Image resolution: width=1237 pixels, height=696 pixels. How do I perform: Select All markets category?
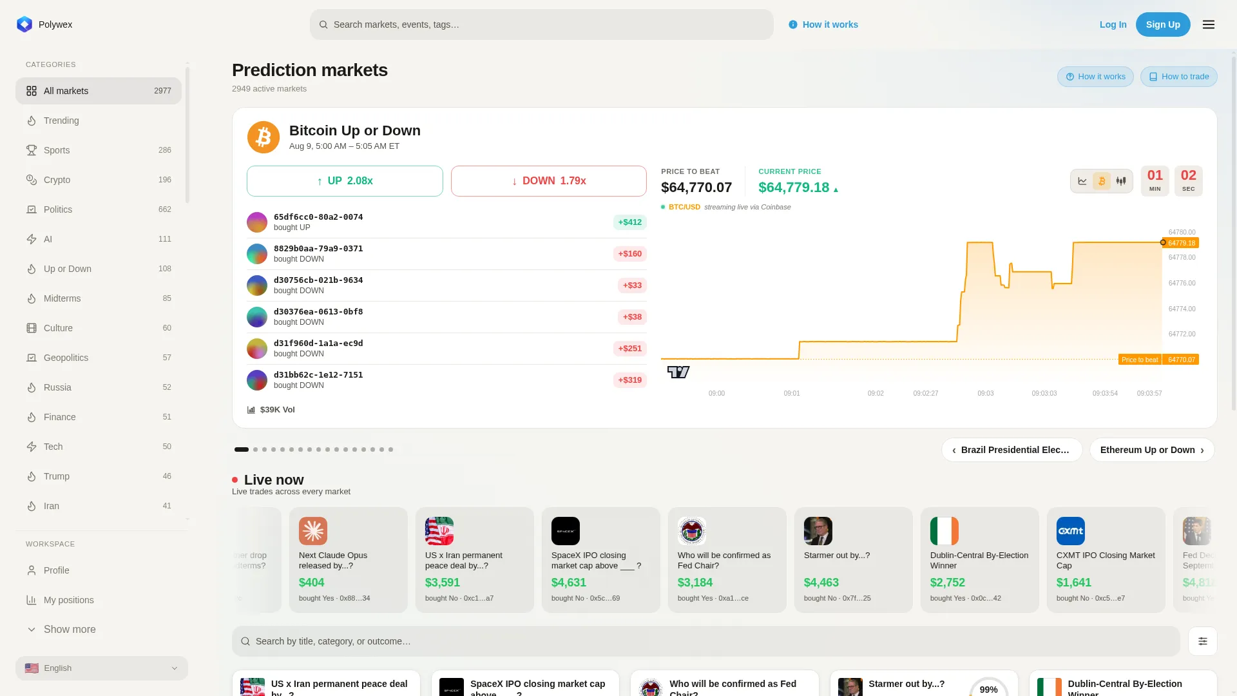coord(99,91)
